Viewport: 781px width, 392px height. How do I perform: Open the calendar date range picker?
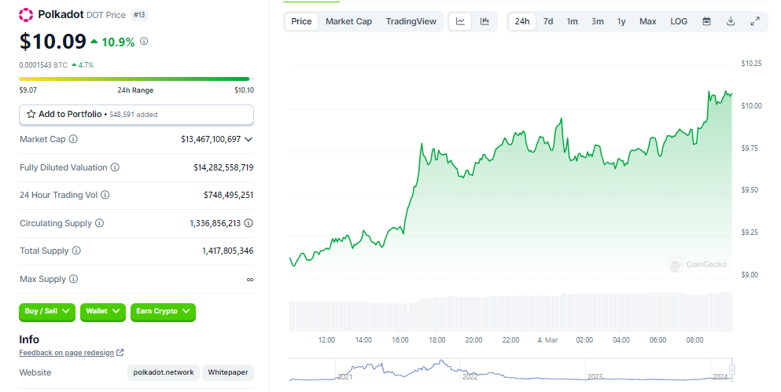tap(706, 21)
